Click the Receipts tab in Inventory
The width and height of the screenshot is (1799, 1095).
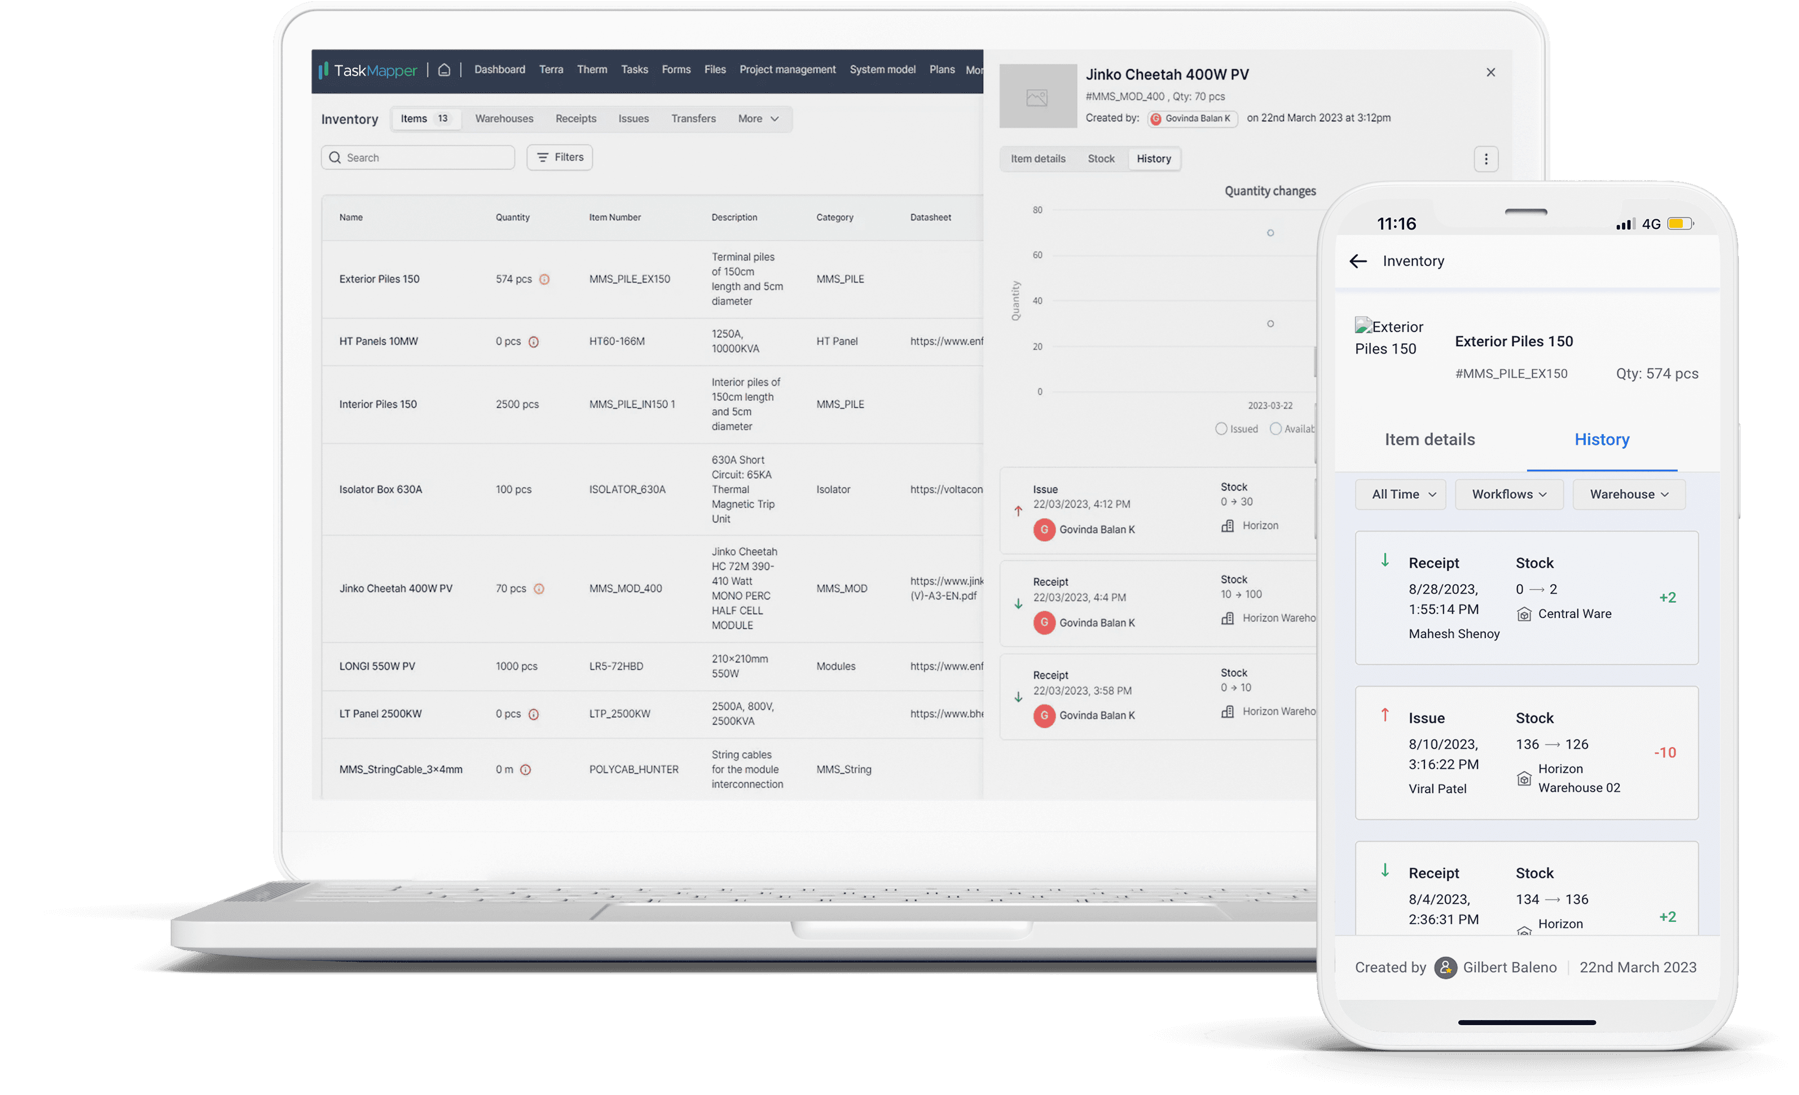tap(575, 118)
